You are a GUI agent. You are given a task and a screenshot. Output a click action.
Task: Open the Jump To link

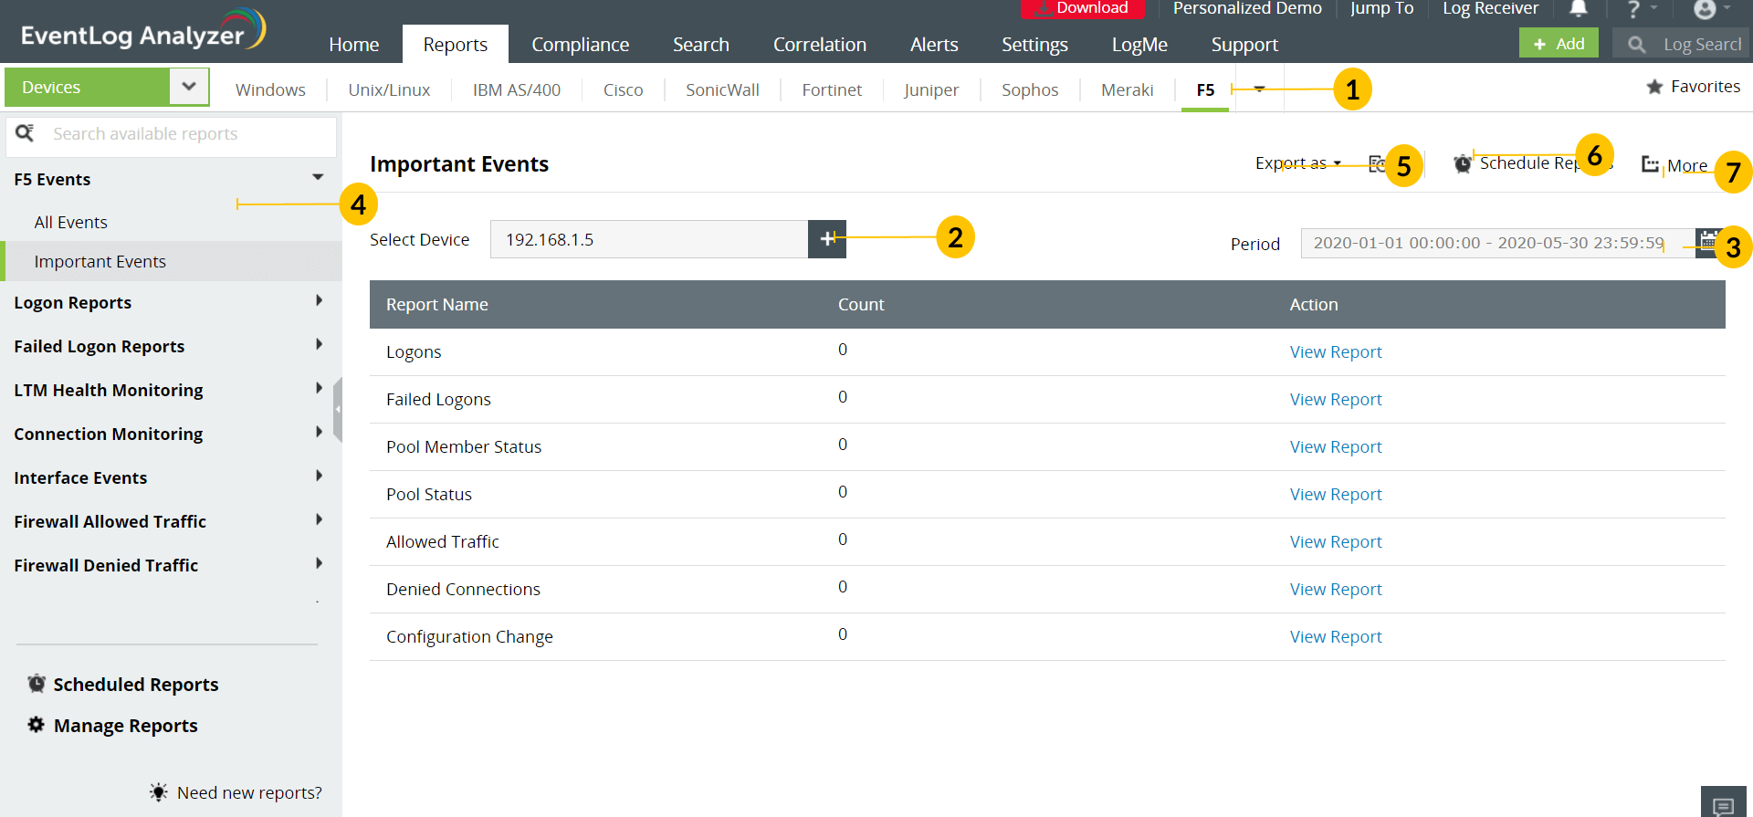click(1381, 8)
